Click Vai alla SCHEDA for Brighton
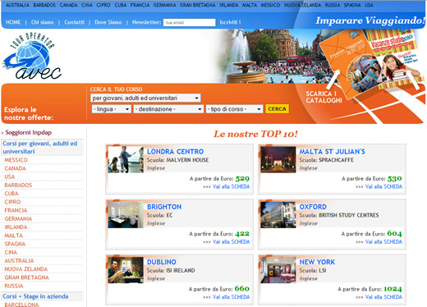 [232, 242]
